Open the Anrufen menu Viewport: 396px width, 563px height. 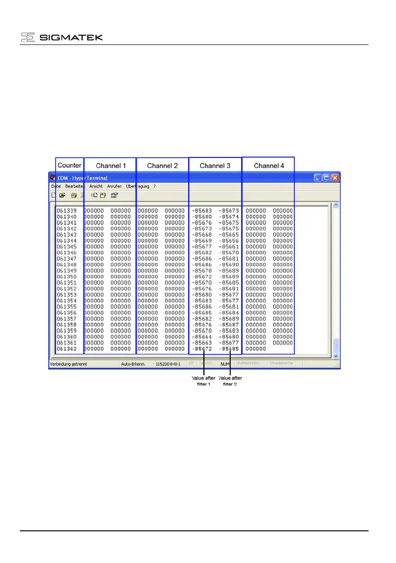point(114,186)
